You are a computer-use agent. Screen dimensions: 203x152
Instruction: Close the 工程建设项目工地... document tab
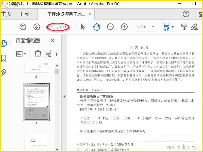(90, 14)
